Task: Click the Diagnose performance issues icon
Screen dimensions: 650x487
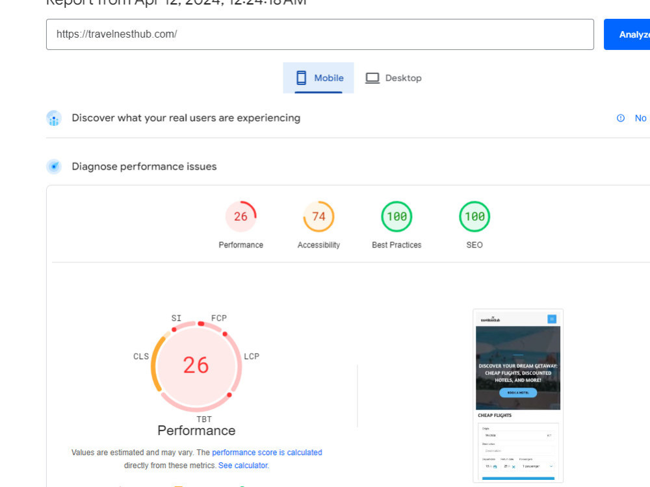Action: (54, 166)
